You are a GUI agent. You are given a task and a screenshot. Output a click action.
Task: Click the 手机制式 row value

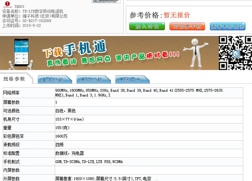(x=89, y=162)
